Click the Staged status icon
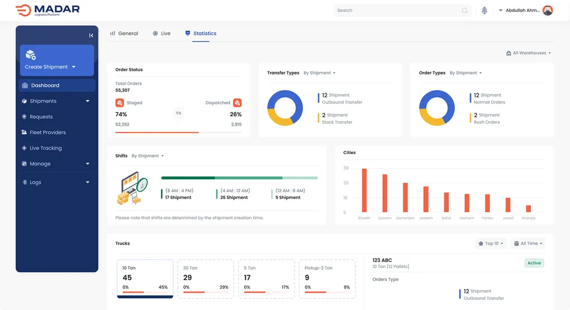Screen dimensions: 570x310 [120, 103]
